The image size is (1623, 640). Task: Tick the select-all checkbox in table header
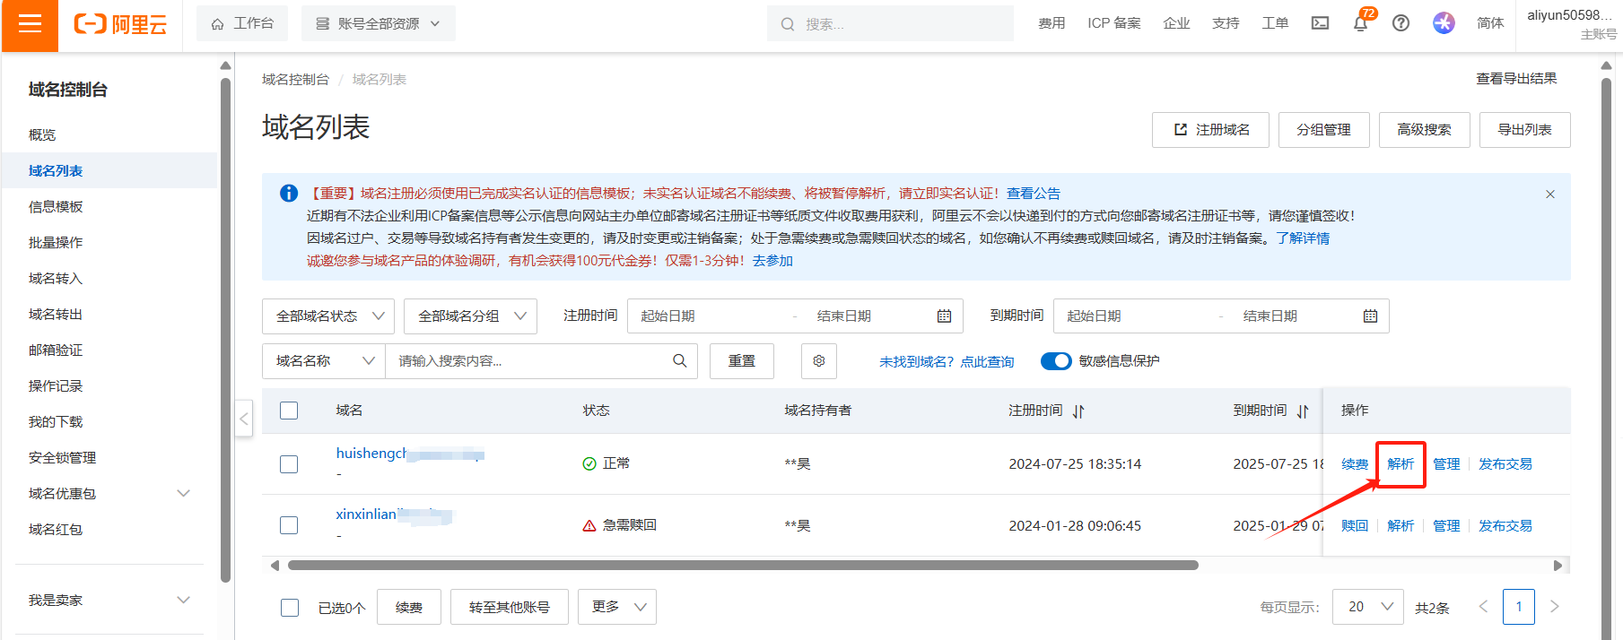289,411
